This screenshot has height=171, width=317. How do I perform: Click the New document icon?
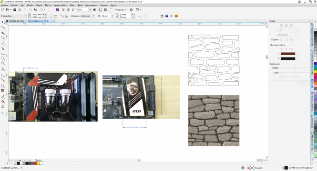point(2,9)
